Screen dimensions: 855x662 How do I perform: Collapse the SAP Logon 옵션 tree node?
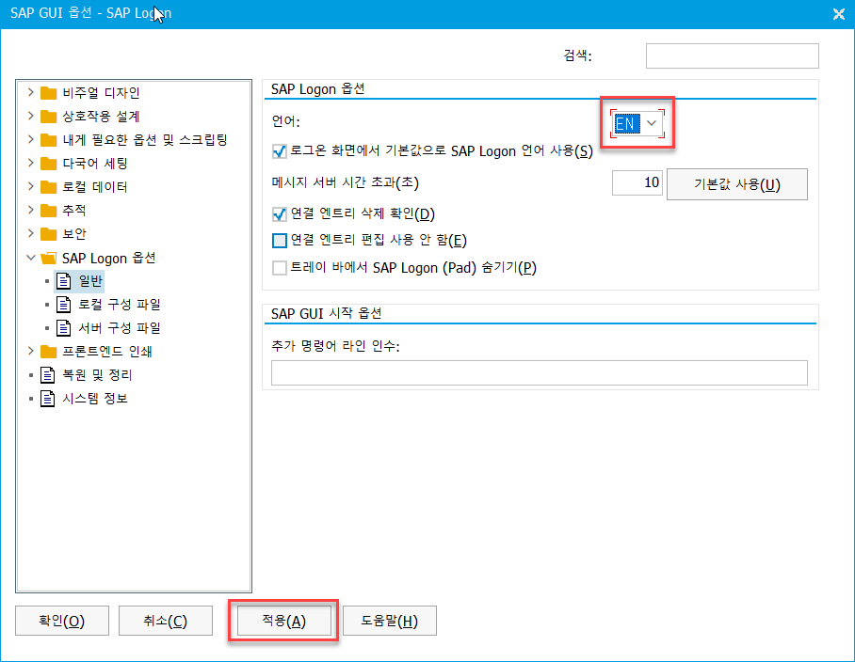pos(30,258)
